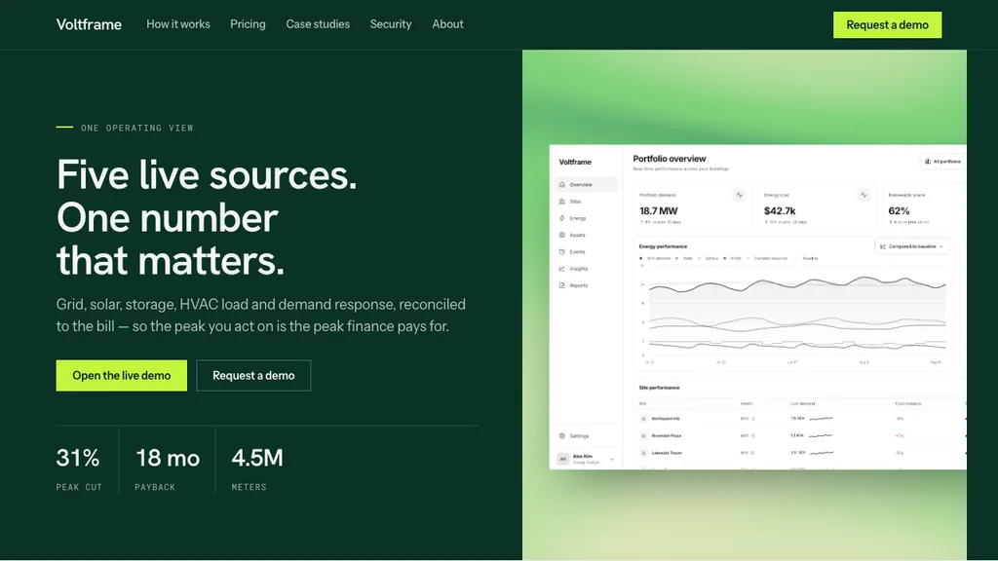This screenshot has width=998, height=561.
Task: Open the All portfolios selector
Action: 943,162
